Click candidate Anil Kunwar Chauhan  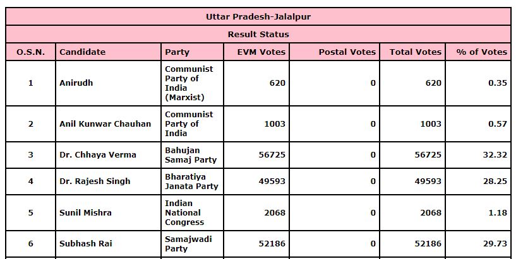point(105,124)
